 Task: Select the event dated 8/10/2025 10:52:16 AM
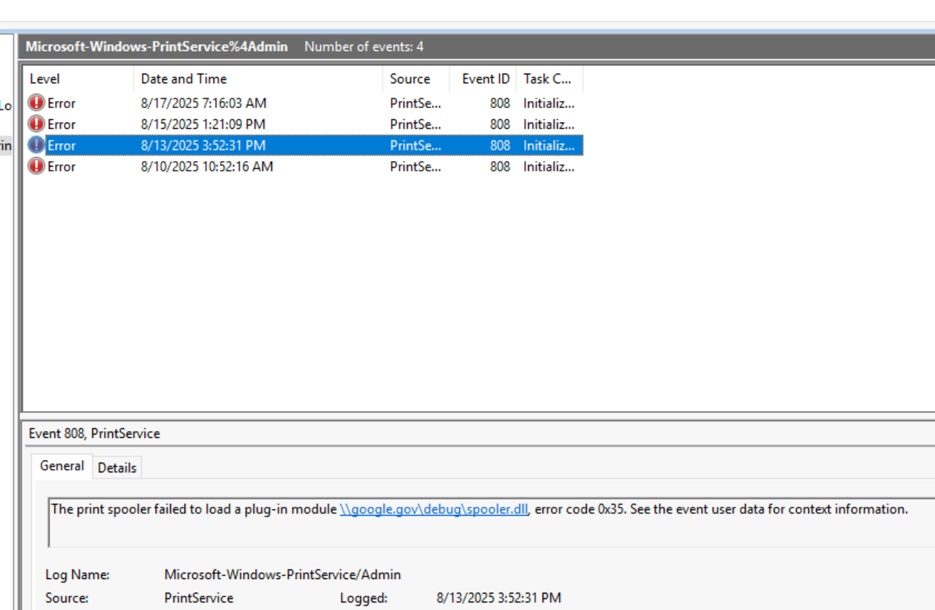[x=304, y=166]
